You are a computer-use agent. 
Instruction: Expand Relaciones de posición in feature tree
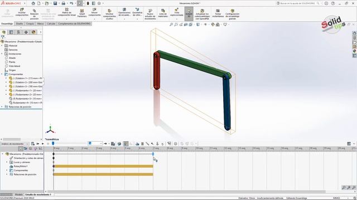2,107
